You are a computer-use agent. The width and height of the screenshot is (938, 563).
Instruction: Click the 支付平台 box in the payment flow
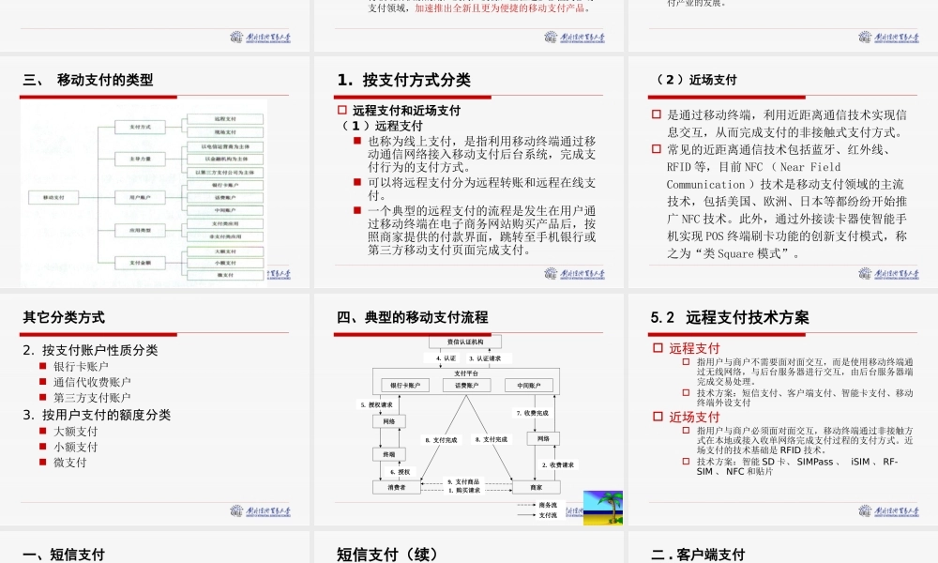467,373
